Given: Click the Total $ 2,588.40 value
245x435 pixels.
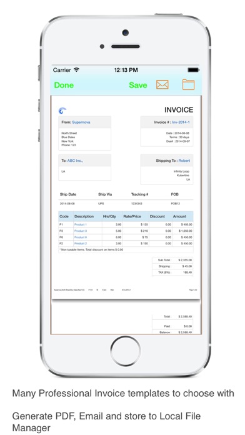Looking at the screenshot, I should point(186,316).
